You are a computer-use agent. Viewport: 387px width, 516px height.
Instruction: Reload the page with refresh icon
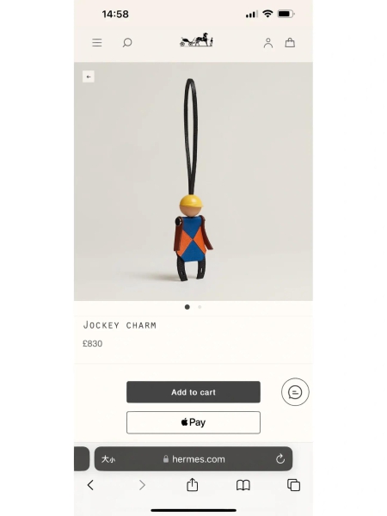coord(280,458)
